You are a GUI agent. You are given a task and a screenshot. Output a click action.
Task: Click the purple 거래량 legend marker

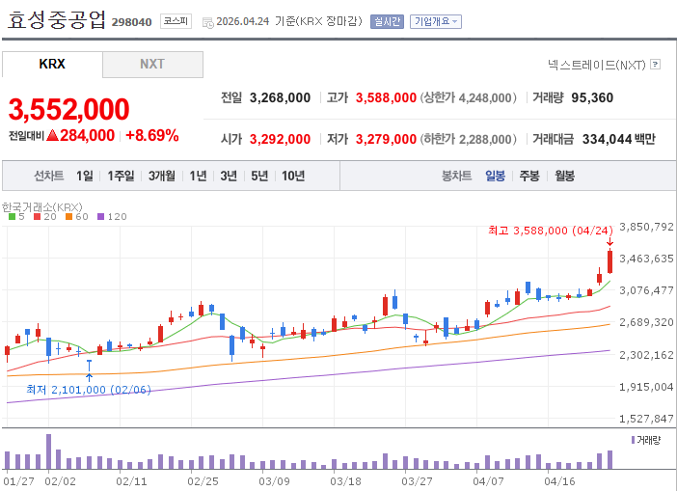(633, 440)
